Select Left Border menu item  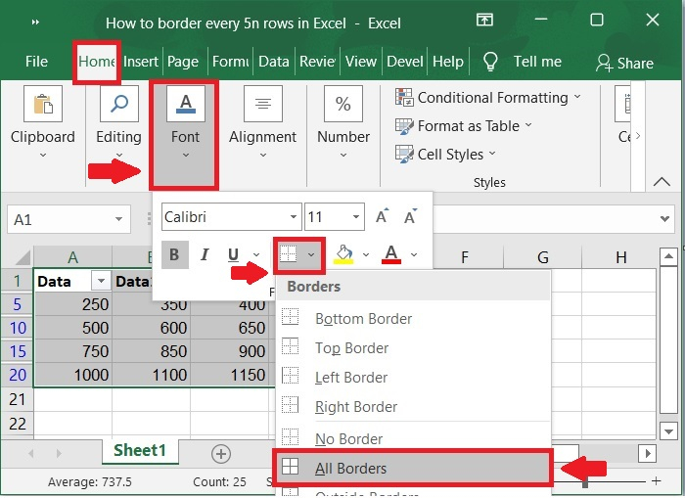click(x=413, y=377)
